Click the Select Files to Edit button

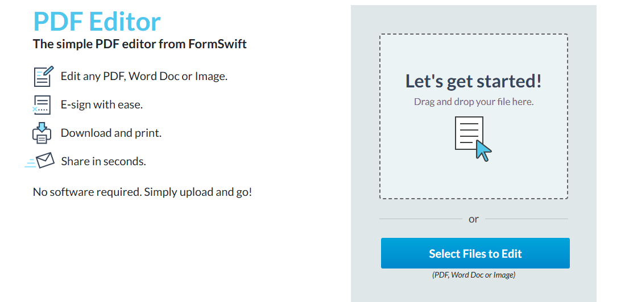(475, 253)
